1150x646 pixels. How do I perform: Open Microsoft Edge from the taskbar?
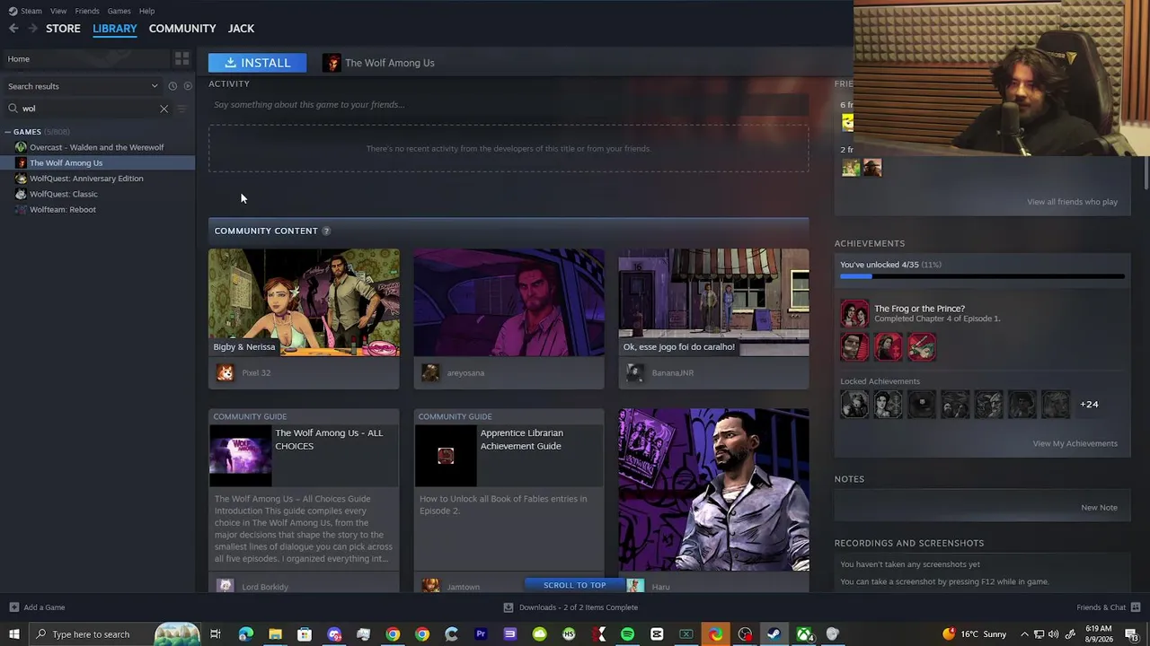245,634
